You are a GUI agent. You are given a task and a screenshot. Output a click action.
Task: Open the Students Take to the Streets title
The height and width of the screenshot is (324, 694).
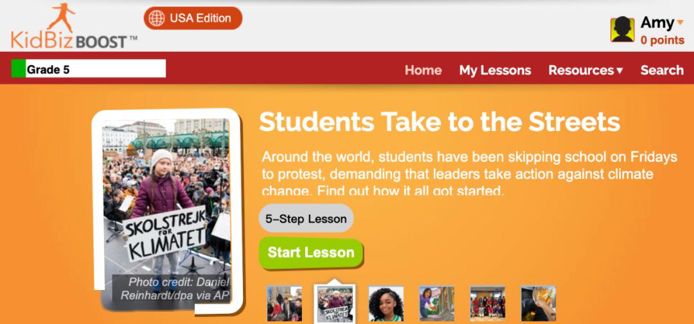(439, 121)
